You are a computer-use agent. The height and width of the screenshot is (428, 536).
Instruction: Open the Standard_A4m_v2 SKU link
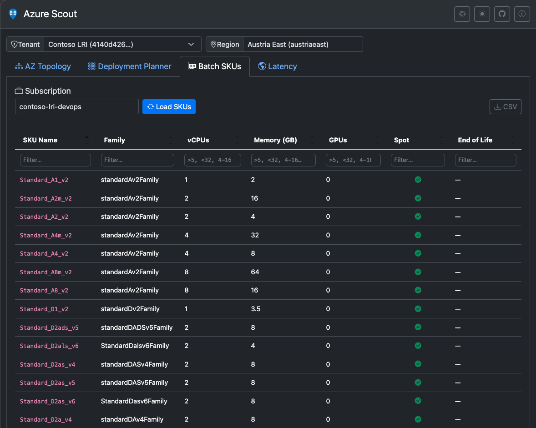point(46,235)
